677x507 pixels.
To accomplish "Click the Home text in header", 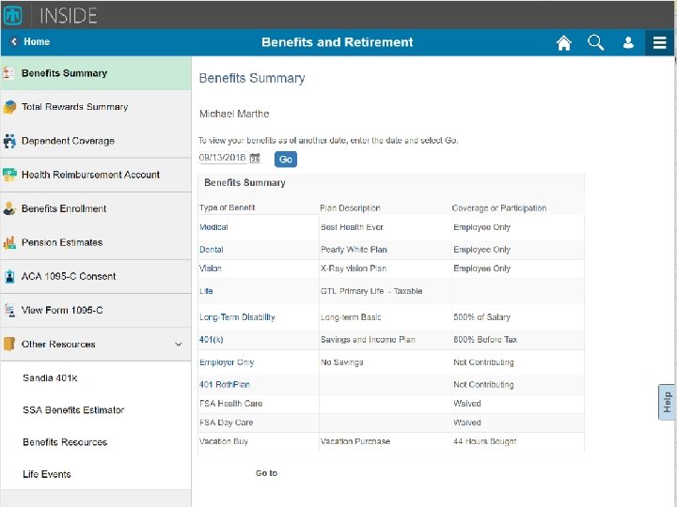I will click(x=37, y=42).
